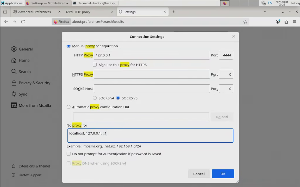Close the Settings tab
Image resolution: width=300 pixels, height=187 pixels.
(165, 12)
